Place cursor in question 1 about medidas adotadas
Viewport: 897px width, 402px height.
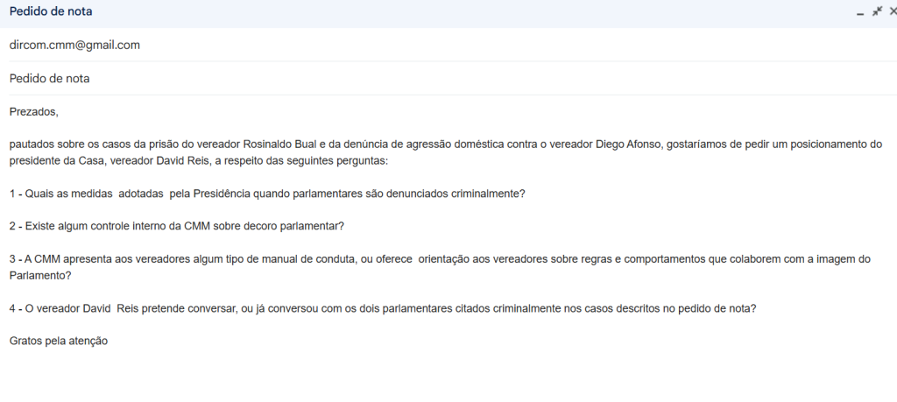coord(263,193)
